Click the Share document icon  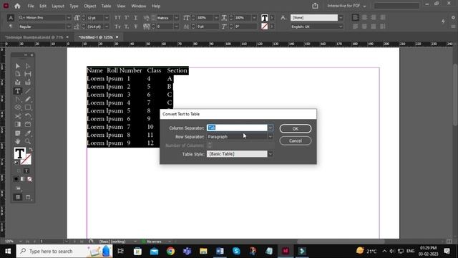(x=315, y=6)
